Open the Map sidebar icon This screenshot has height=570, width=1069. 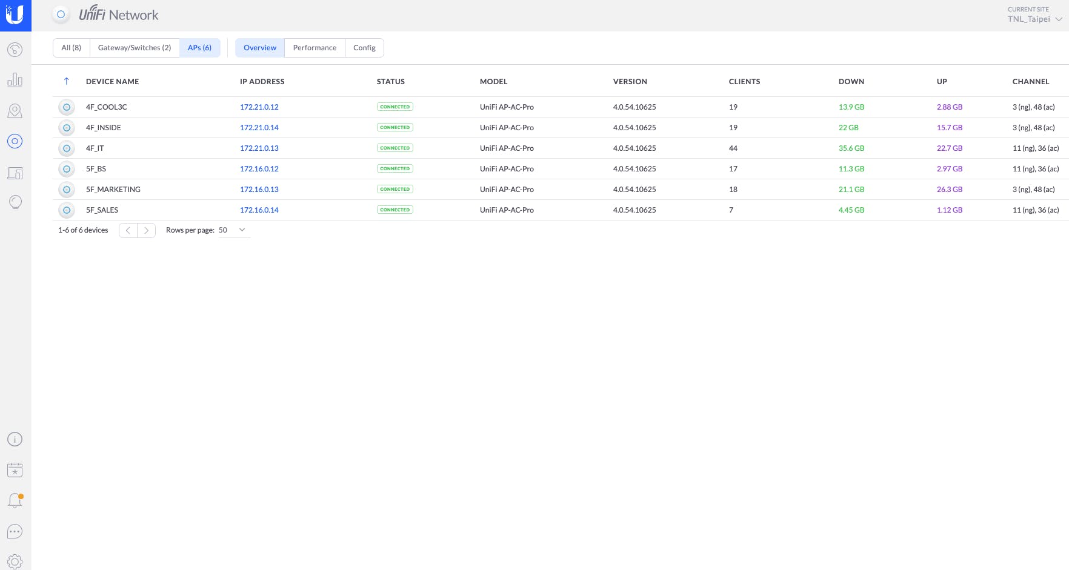[15, 111]
